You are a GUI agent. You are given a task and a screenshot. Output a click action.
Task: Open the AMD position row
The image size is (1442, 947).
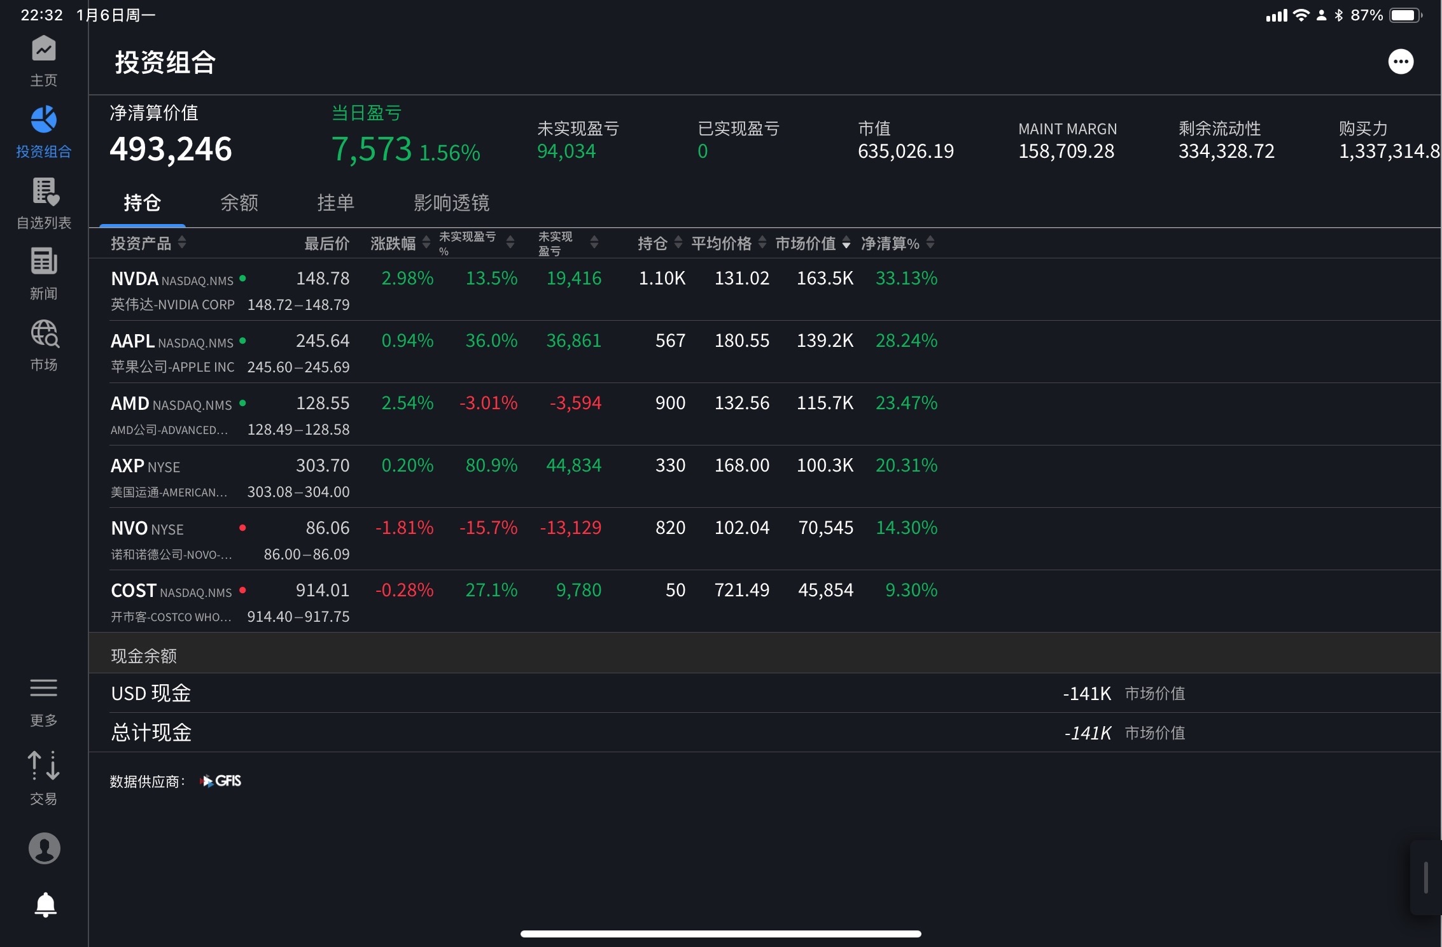[765, 414]
